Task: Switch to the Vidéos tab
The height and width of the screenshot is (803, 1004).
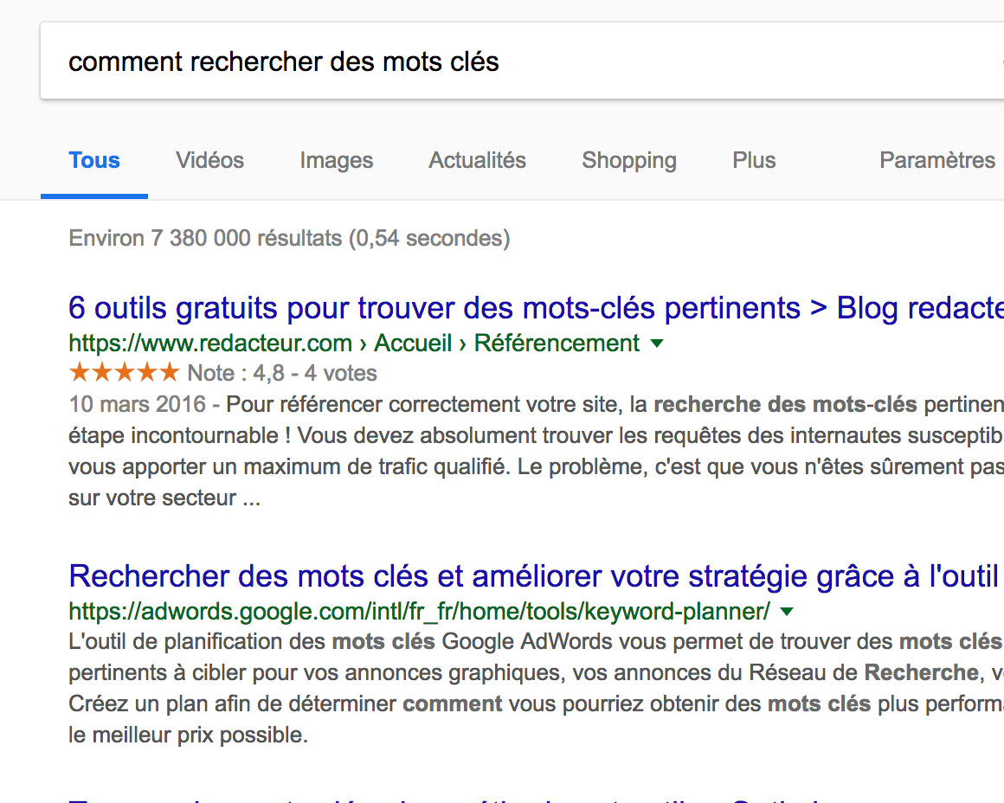Action: 209,161
